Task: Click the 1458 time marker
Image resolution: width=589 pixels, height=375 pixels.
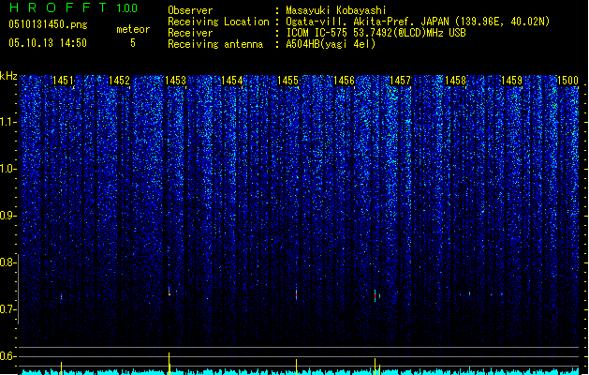Action: pyautogui.click(x=456, y=81)
